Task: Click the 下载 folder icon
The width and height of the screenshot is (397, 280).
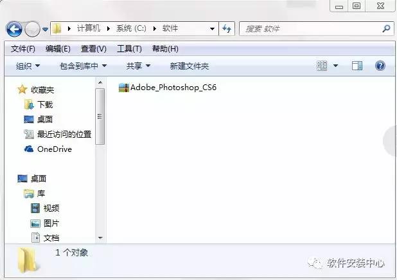Action: pyautogui.click(x=29, y=104)
